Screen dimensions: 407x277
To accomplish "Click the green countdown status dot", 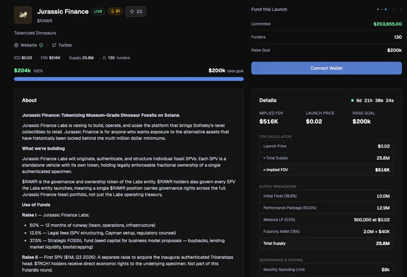I will coord(352,100).
